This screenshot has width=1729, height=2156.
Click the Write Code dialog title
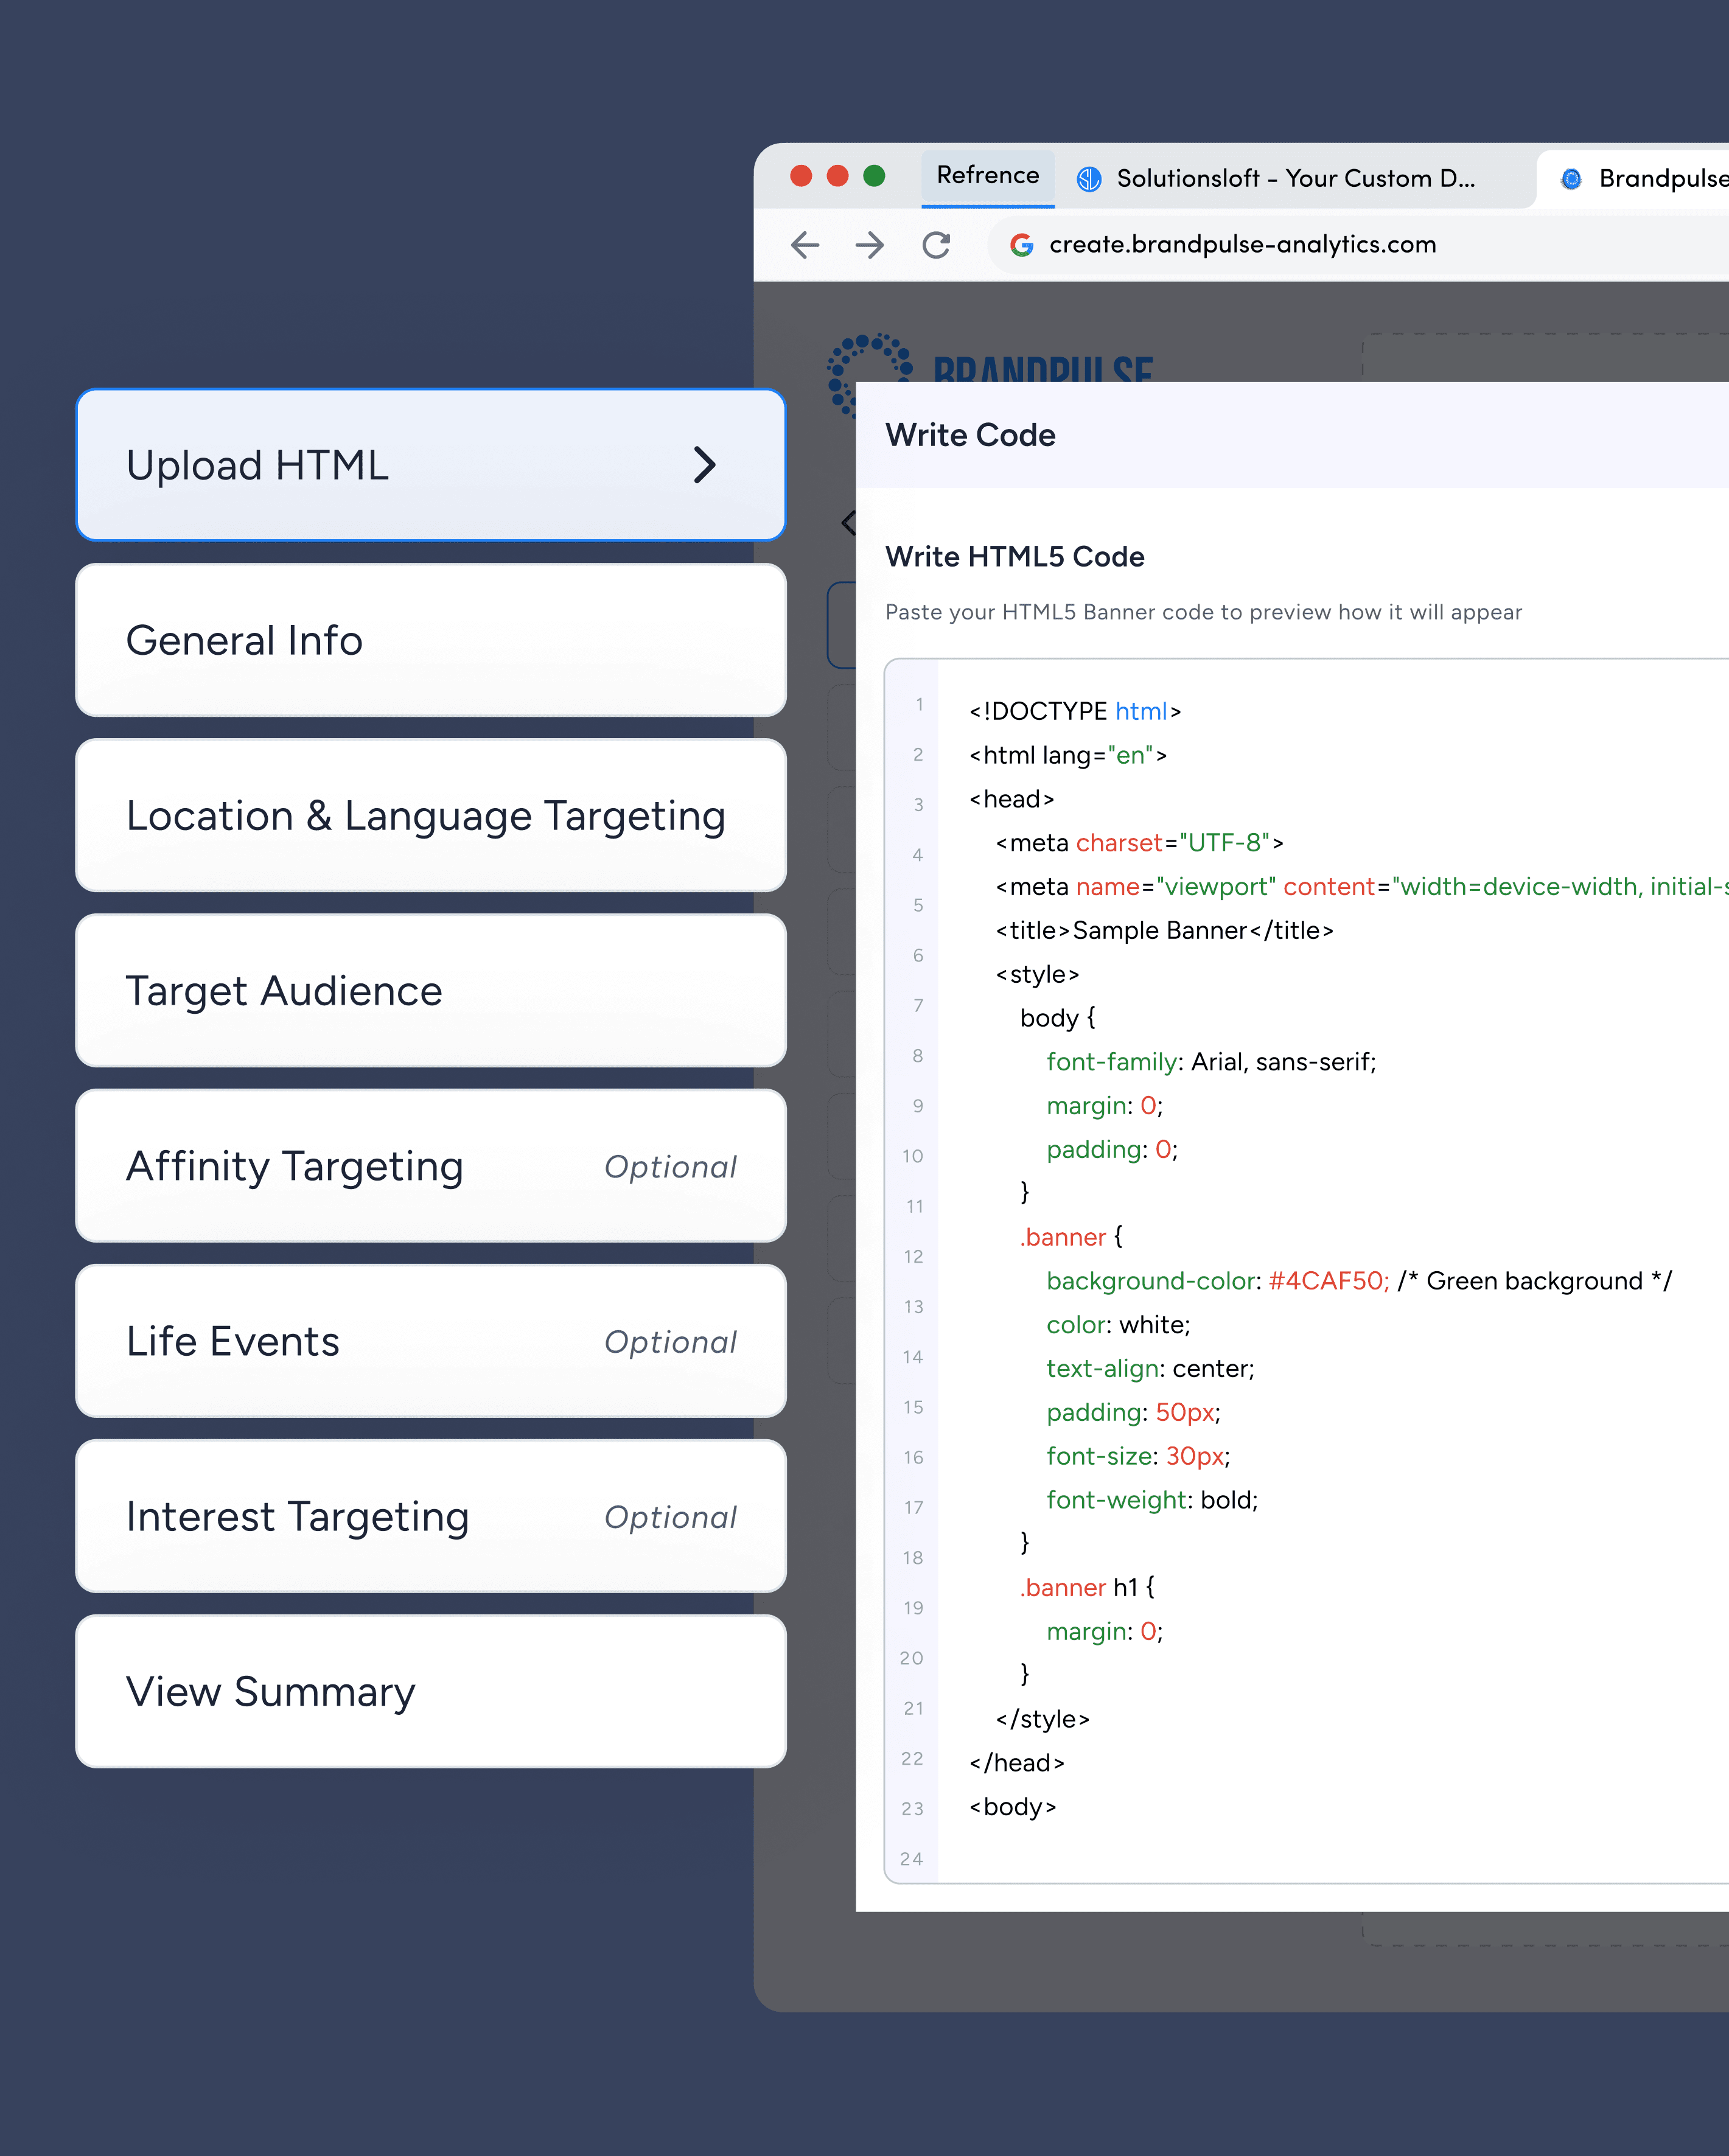[970, 435]
